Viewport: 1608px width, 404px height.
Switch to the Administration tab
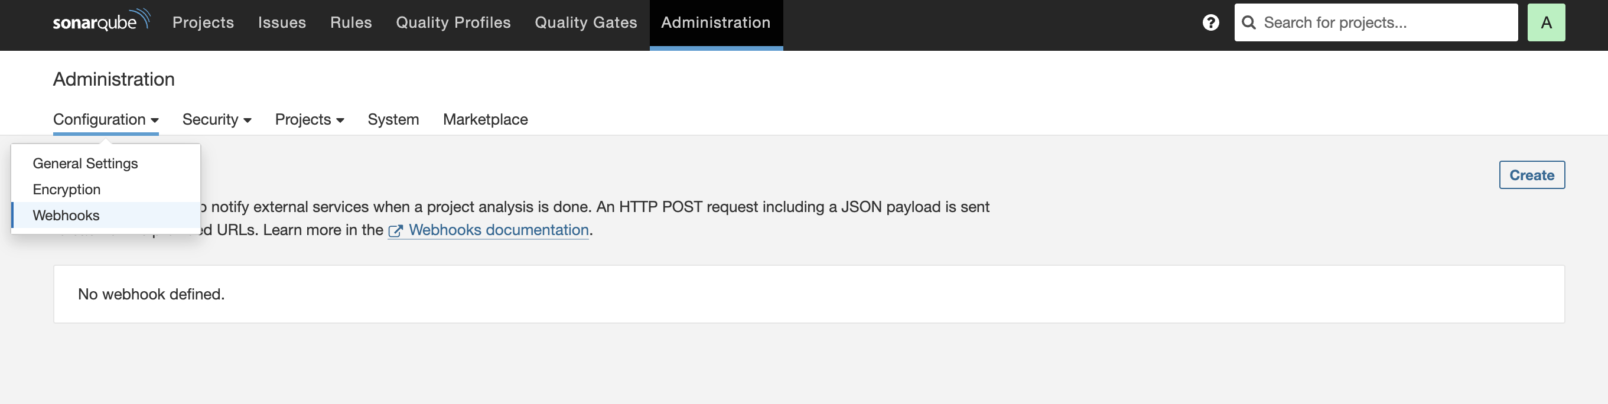(715, 22)
